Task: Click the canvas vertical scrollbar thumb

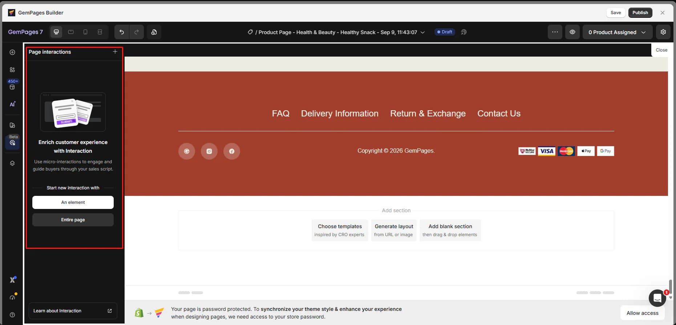Action: pyautogui.click(x=671, y=287)
